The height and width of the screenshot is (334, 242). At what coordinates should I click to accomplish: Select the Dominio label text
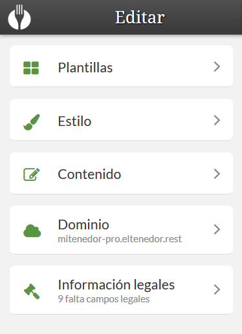pyautogui.click(x=83, y=225)
